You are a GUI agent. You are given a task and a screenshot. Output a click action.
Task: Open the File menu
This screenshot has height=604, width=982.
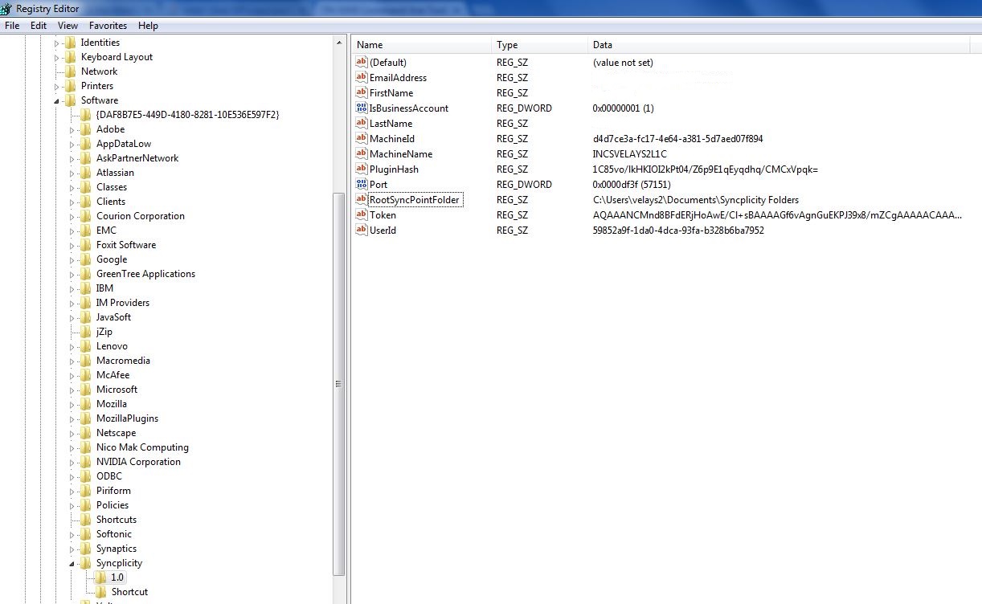click(x=12, y=26)
